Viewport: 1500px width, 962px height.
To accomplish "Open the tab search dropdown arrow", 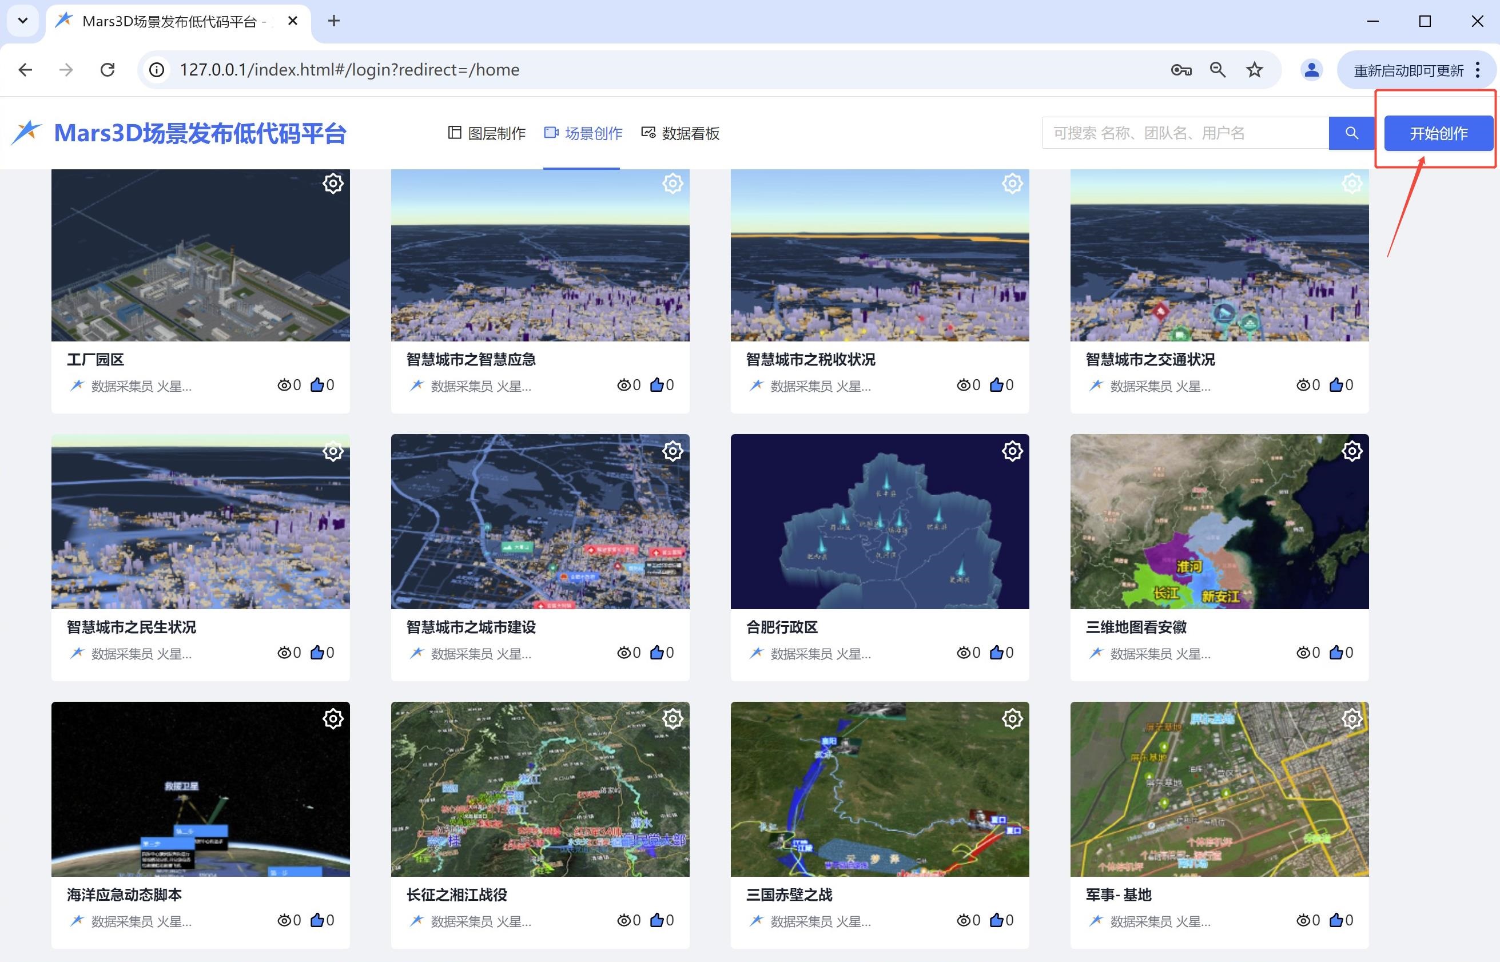I will pyautogui.click(x=23, y=21).
